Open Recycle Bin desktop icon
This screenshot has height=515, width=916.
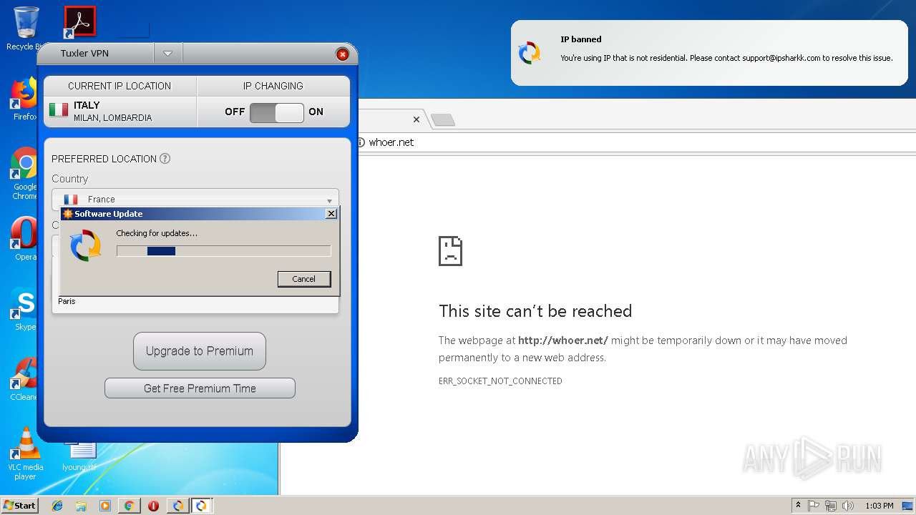[x=26, y=28]
